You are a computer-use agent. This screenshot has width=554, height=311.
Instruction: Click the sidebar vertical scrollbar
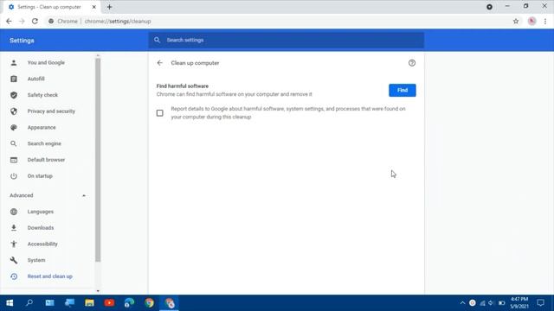[x=98, y=161]
